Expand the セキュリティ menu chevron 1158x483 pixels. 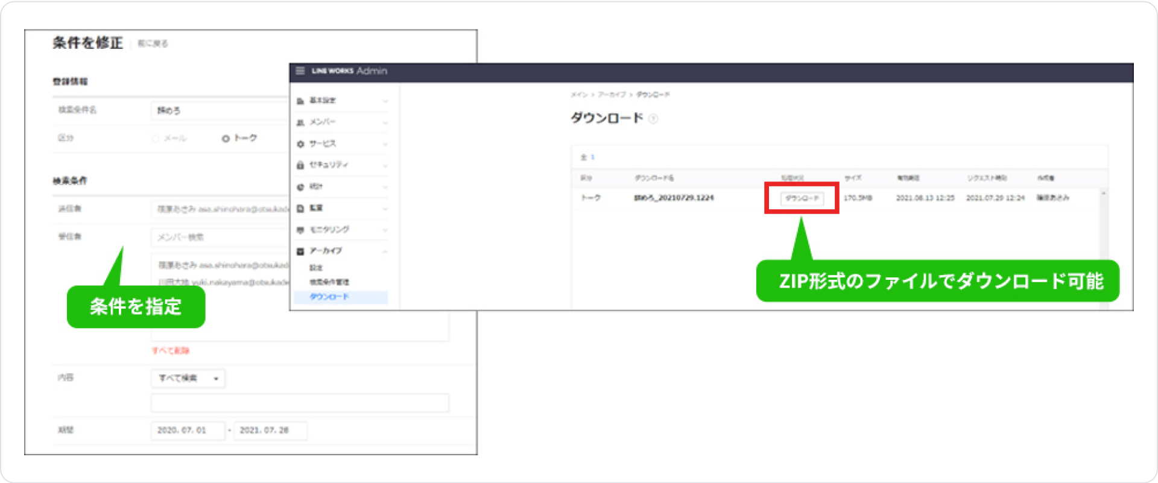point(385,165)
